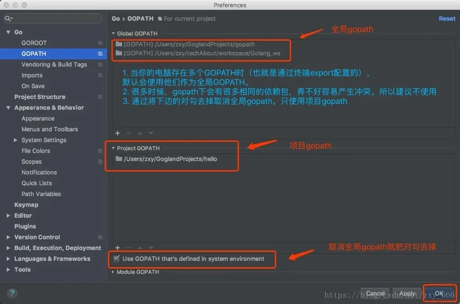Image resolution: width=460 pixels, height=304 pixels.
Task: Expand the Module GOPATH section
Action: (113, 272)
